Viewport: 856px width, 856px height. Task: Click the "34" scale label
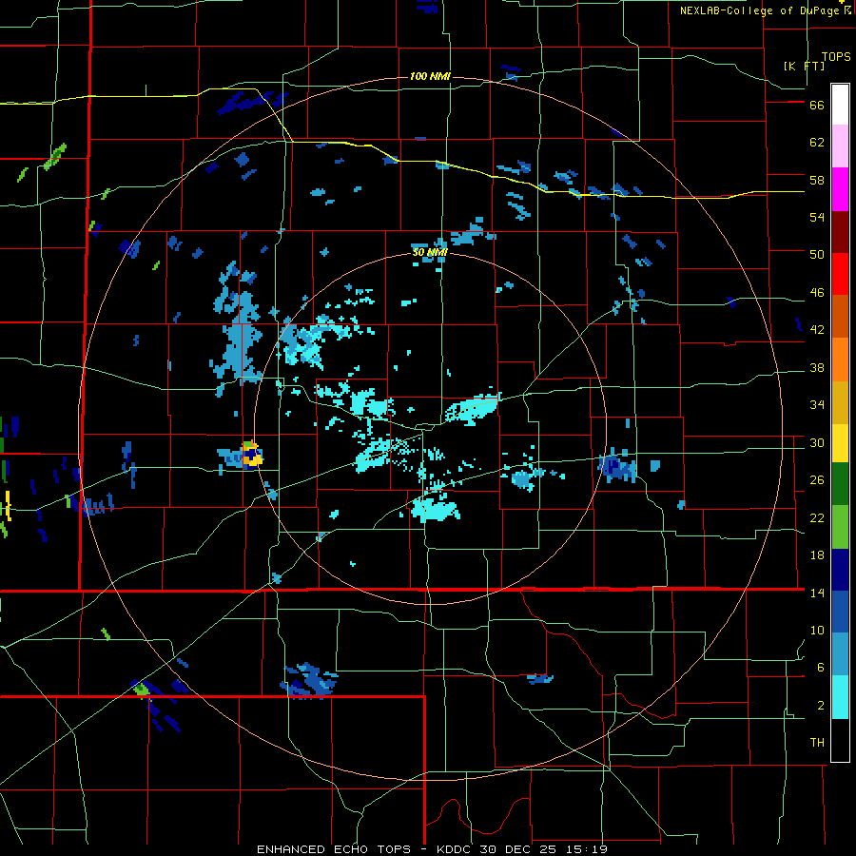click(x=817, y=404)
